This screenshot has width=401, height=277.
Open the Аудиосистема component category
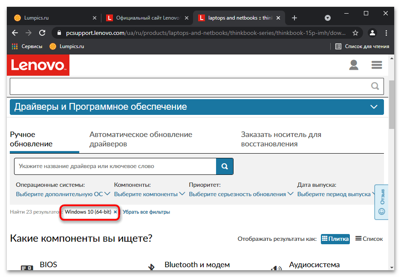click(314, 265)
